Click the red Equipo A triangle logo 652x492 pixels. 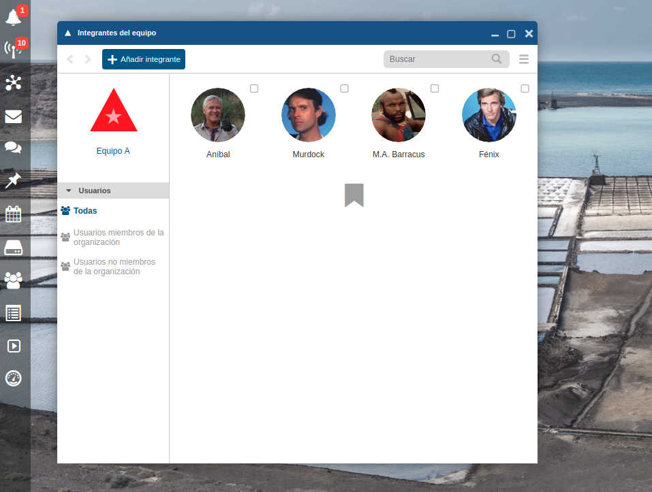pos(114,110)
